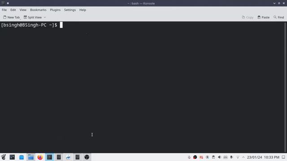Expand hidden system tray icons arrow
Screen dimensions: 287x161
[243, 157]
